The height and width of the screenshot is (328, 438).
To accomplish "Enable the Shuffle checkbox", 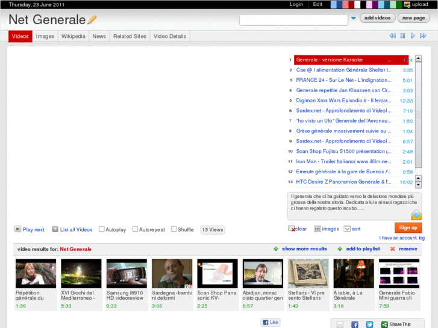I will pyautogui.click(x=174, y=229).
